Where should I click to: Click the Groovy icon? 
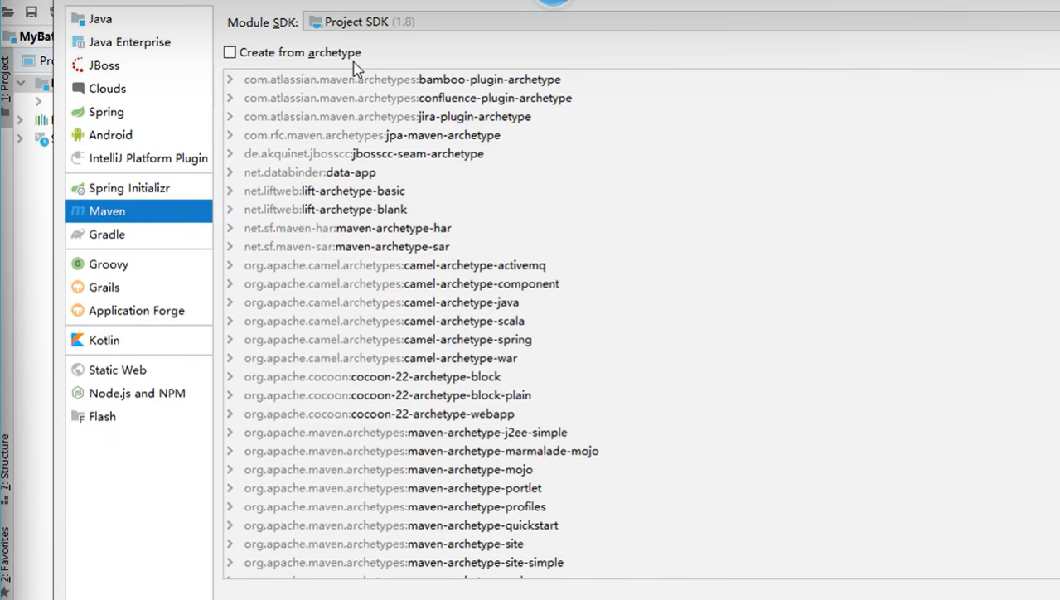coord(78,264)
